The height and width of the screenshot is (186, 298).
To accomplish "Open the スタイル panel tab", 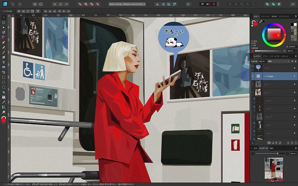I will tap(285, 57).
